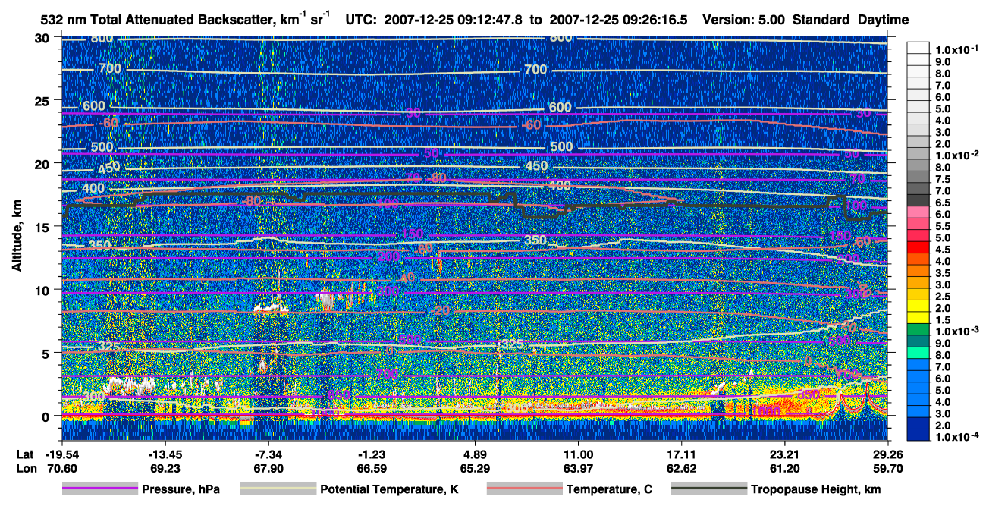The image size is (986, 506).
Task: Click colorbar label '1.0x10-2'
Action: 958,155
